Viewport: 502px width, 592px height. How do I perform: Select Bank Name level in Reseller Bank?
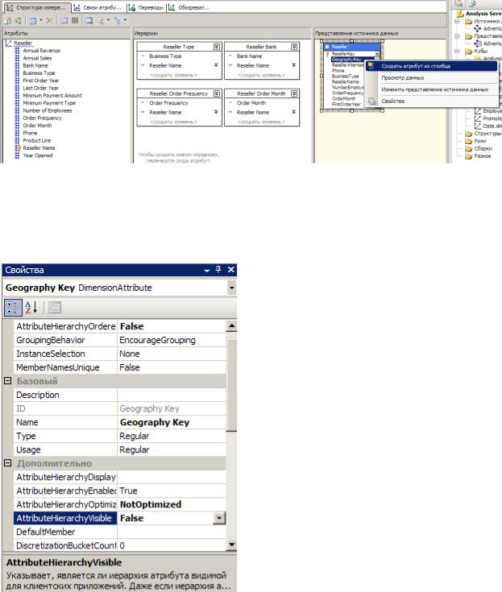(x=249, y=56)
